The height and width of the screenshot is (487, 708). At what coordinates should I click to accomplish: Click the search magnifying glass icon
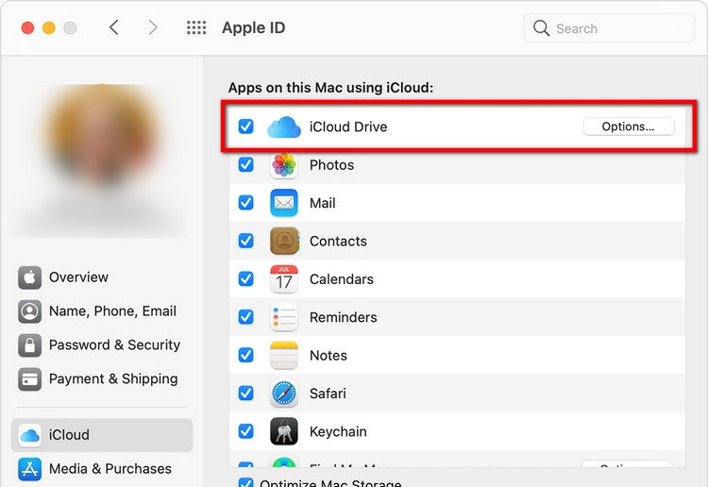pyautogui.click(x=541, y=28)
